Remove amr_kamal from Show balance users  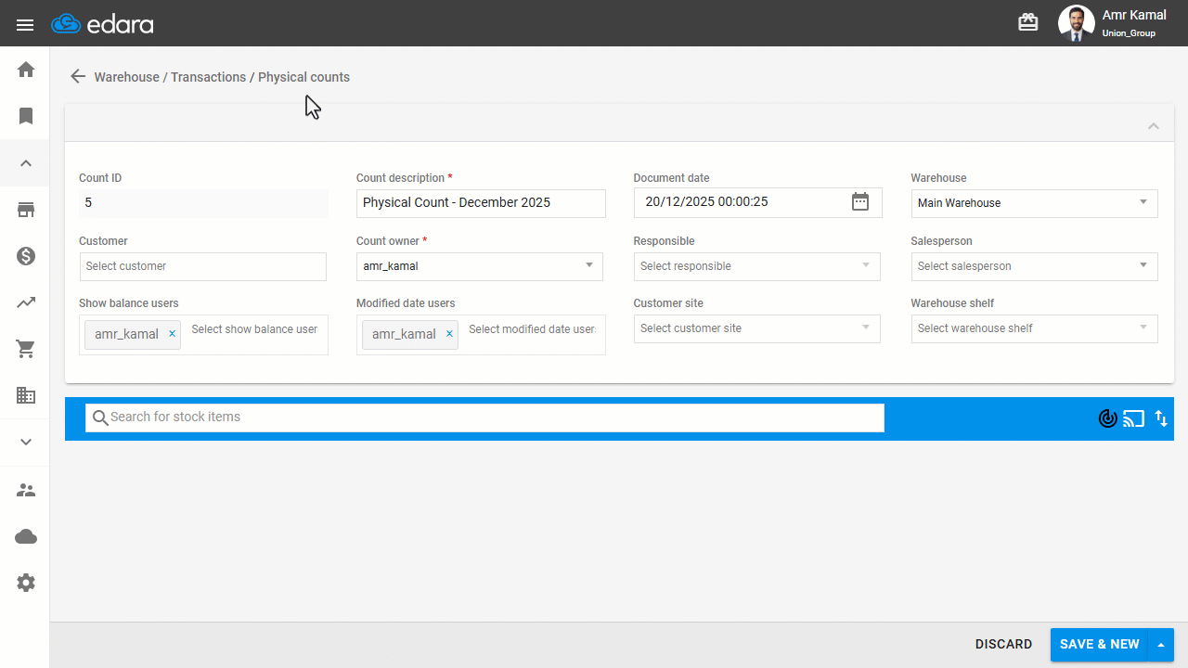(x=172, y=334)
